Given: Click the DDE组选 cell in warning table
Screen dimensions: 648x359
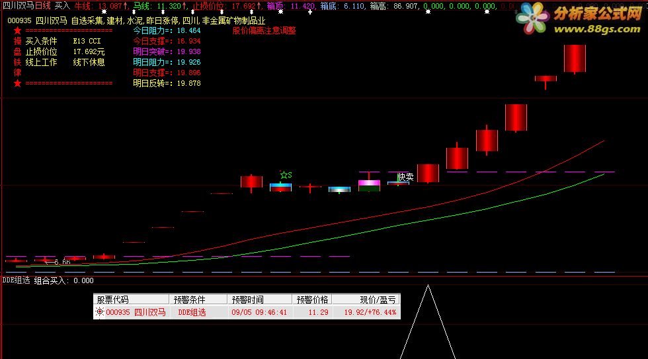Looking at the screenshot, I should pos(192,312).
